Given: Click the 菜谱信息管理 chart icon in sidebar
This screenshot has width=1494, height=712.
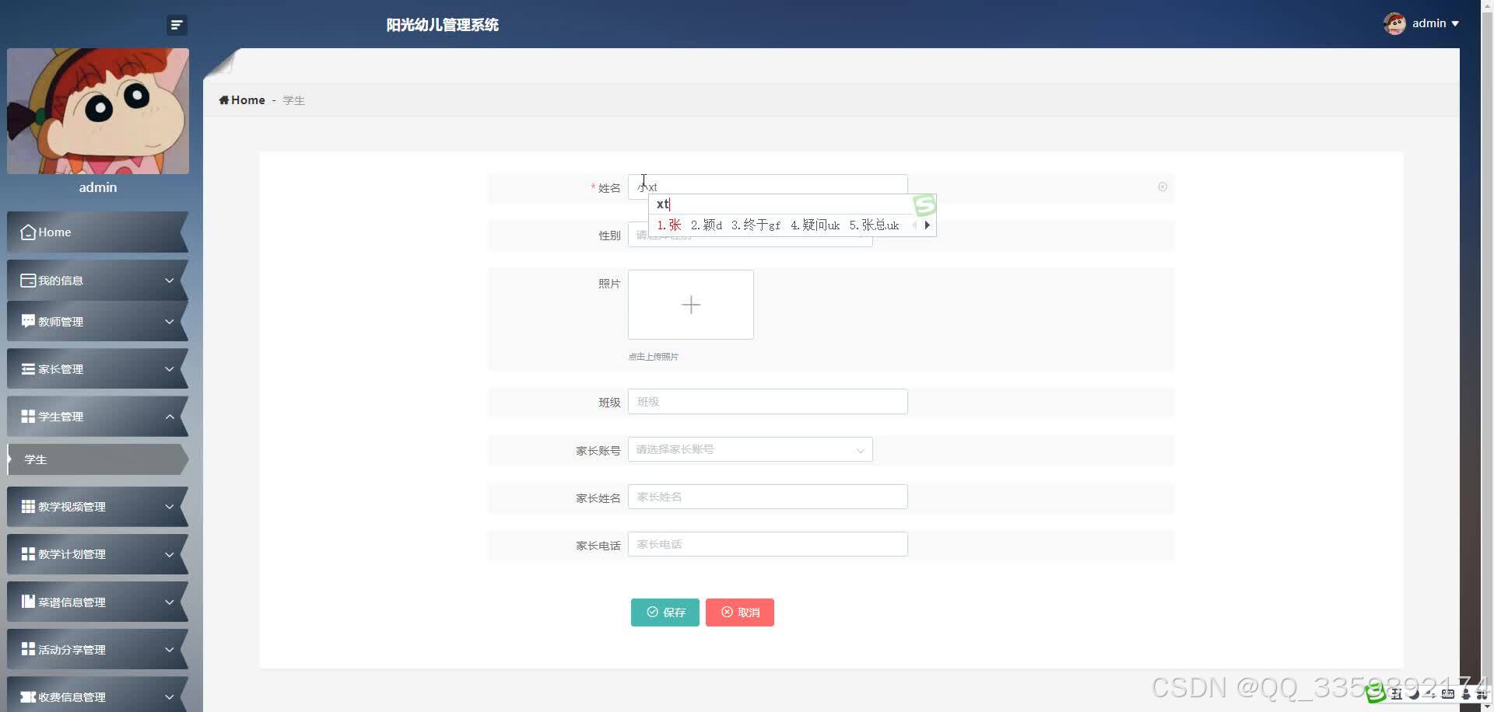Looking at the screenshot, I should (x=28, y=602).
